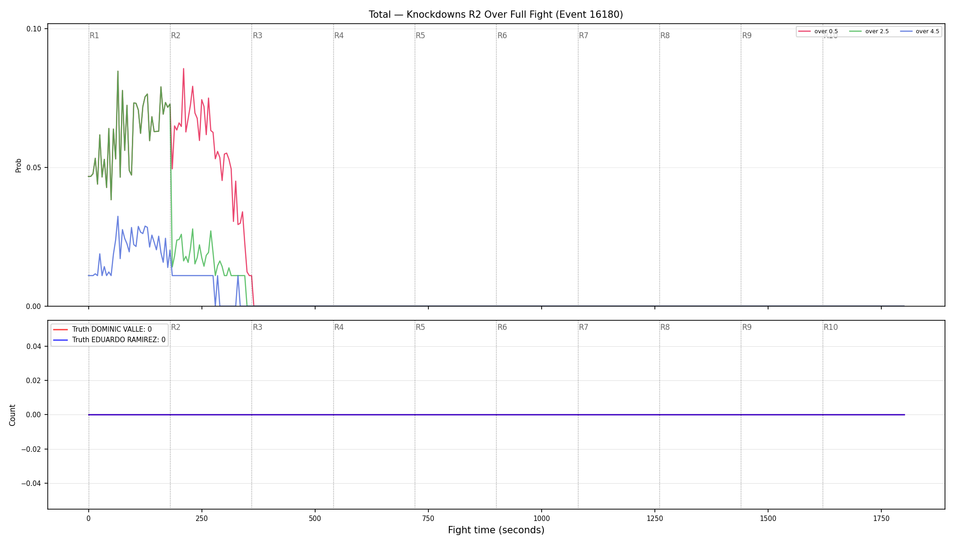Screen dimensions: 955x546
Task: Click the 'Count' y-axis label
Action: pyautogui.click(x=12, y=415)
